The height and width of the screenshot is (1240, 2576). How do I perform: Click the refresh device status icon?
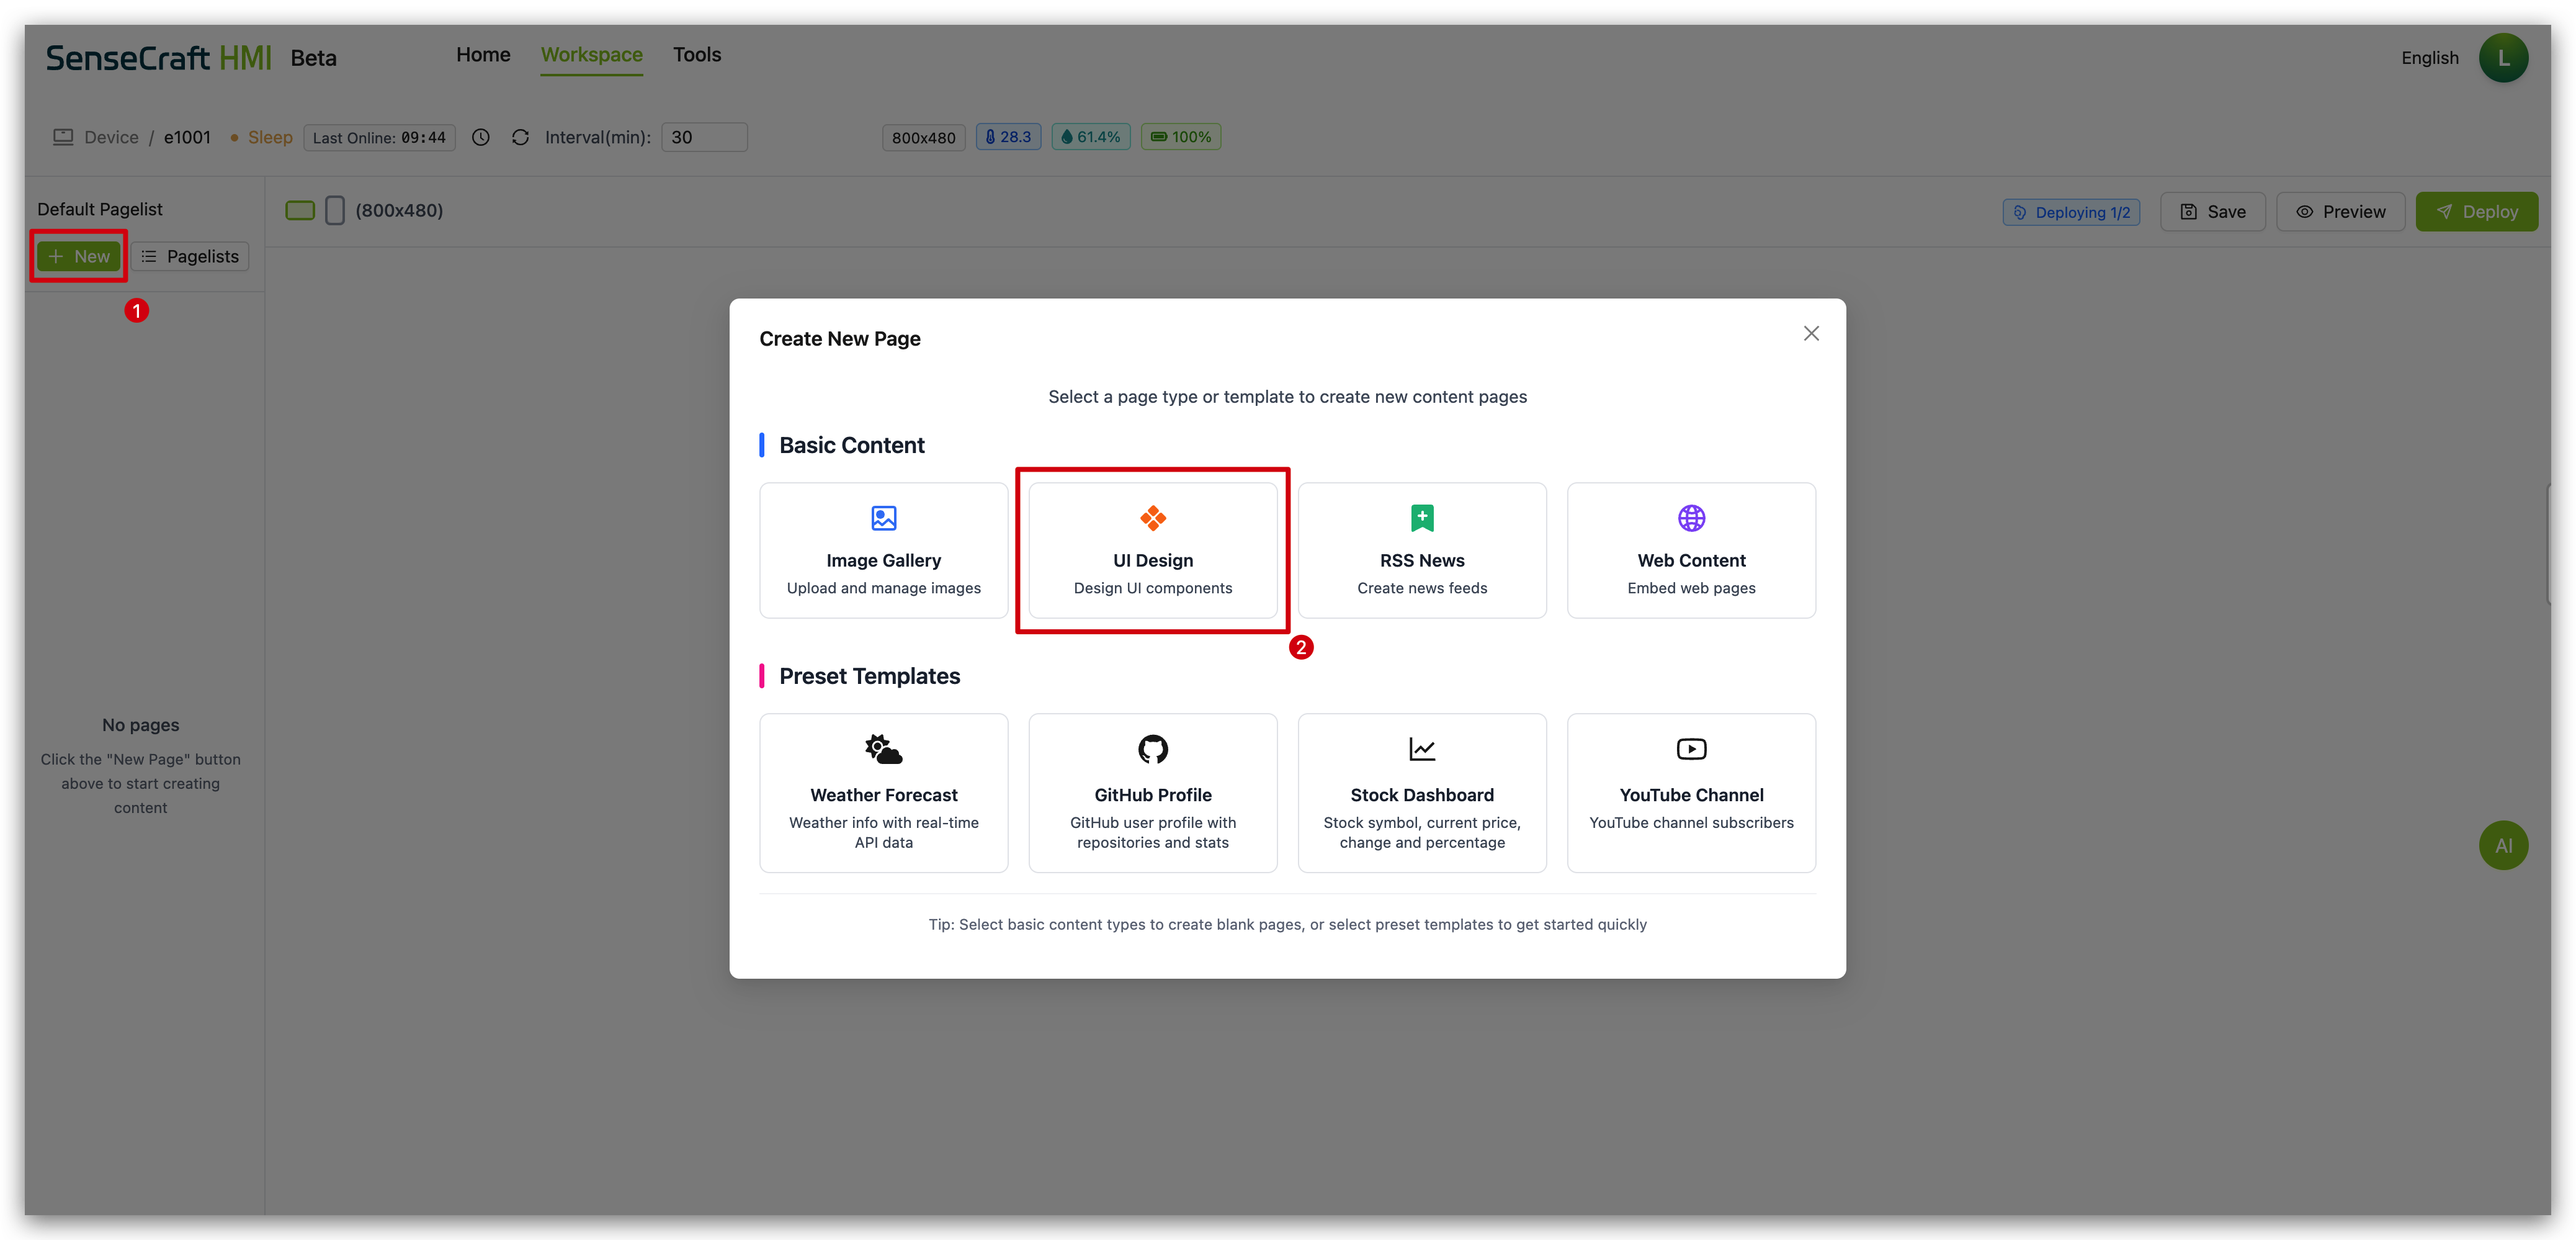tap(520, 137)
